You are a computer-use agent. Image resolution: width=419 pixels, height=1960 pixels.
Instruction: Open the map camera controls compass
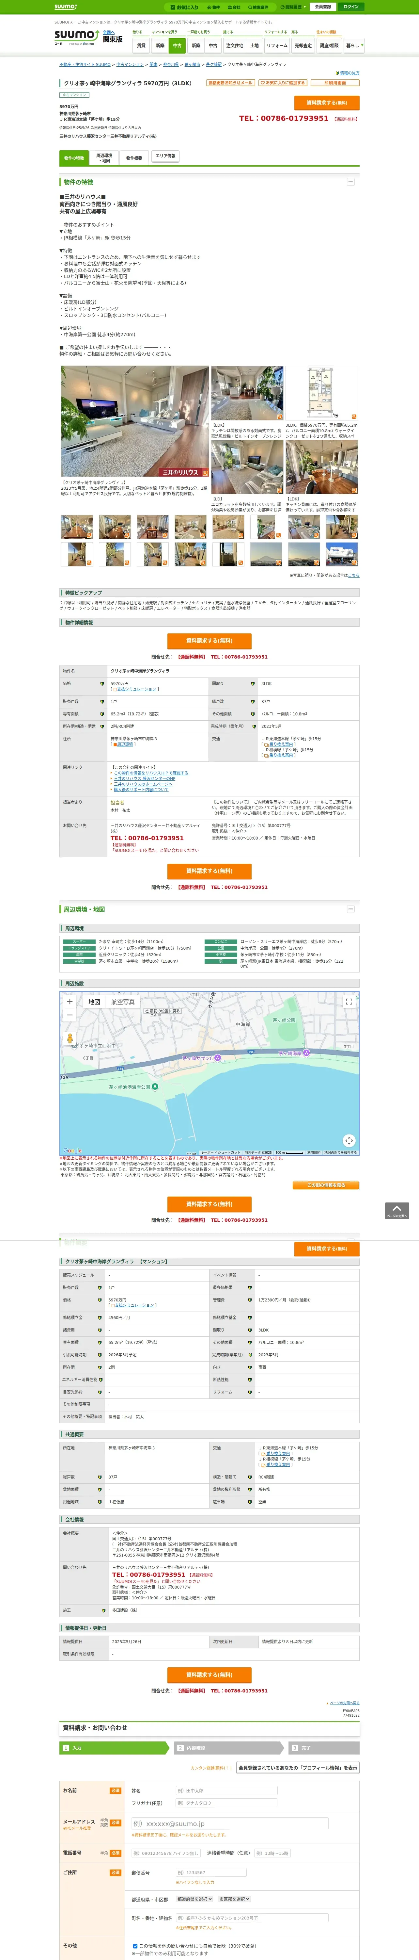(349, 1140)
